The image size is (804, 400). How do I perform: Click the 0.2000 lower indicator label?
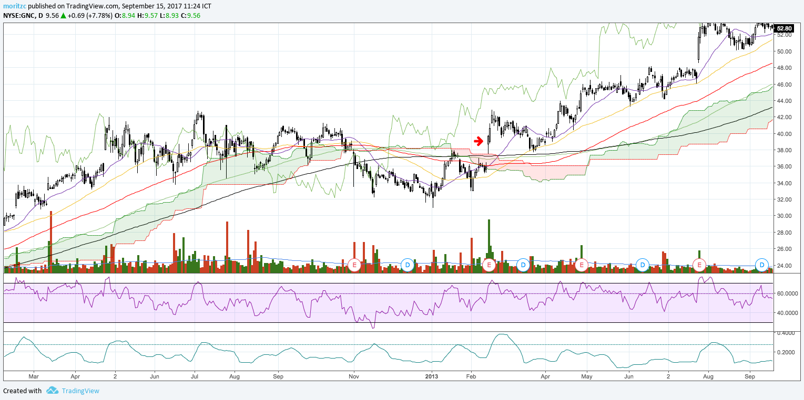pyautogui.click(x=786, y=352)
